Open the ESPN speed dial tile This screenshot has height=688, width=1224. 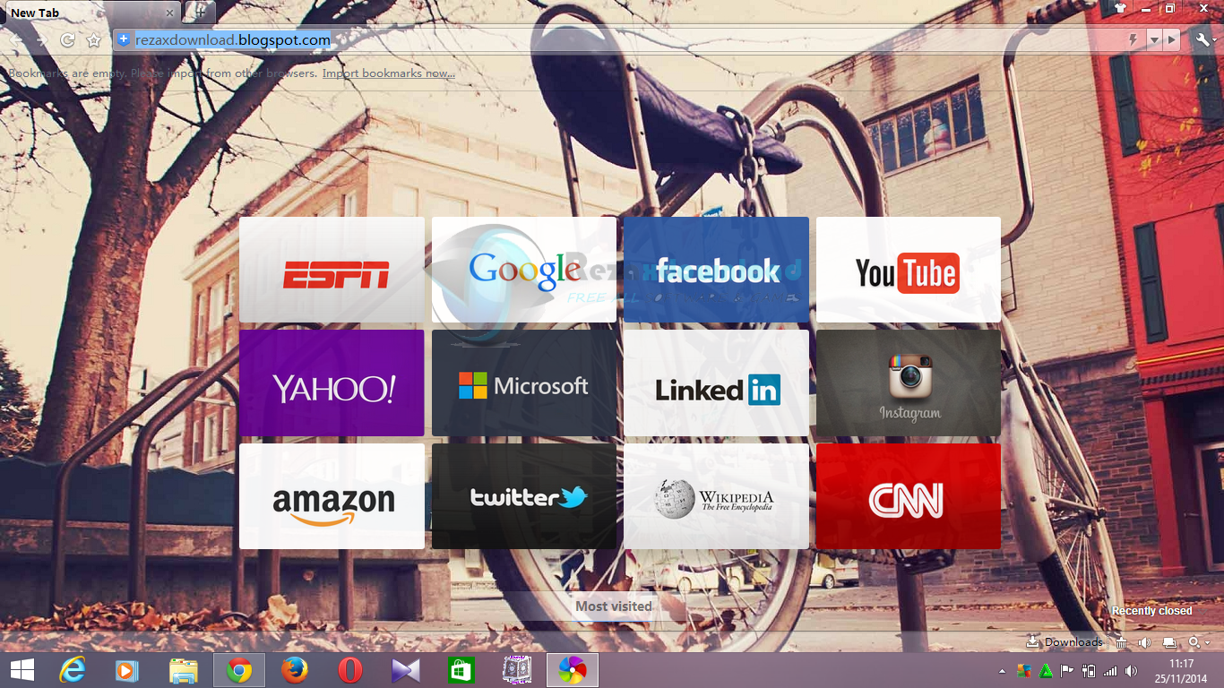tap(332, 270)
